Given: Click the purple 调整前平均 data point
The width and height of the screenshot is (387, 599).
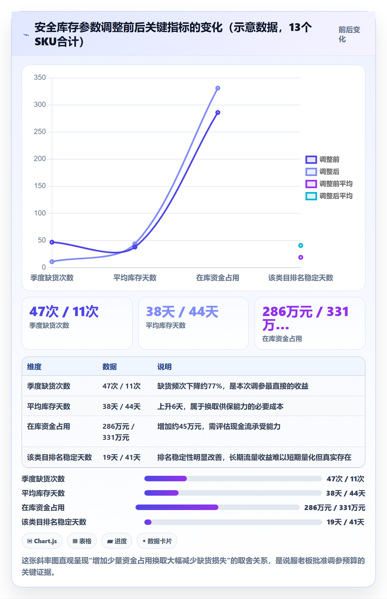Looking at the screenshot, I should coord(301,257).
